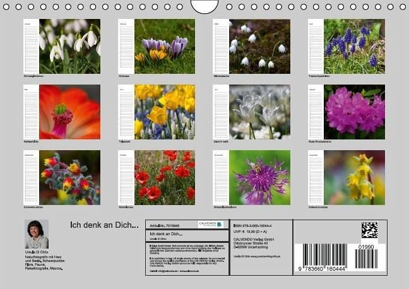The height and width of the screenshot is (289, 409).
Task: Click the 'Wiesenflockenblume' caption
Action: 225,207
